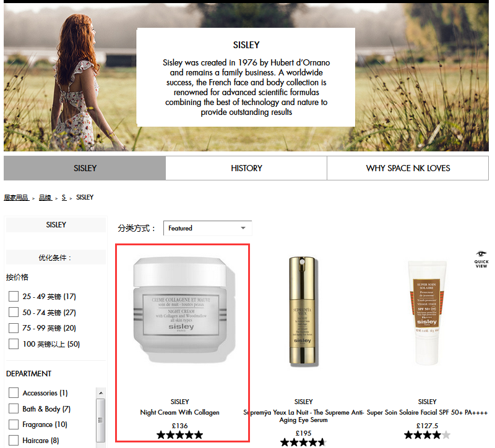View the gold Supremÿa Yeux bottle image
Viewport: 495px width, 448px height.
tap(303, 311)
